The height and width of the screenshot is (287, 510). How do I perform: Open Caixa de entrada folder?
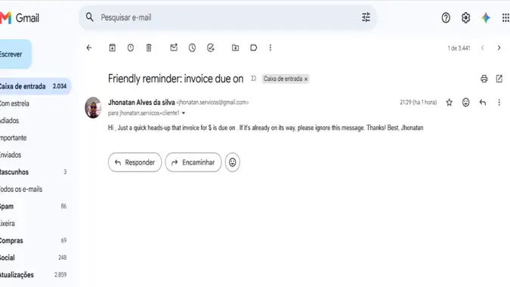35,86
